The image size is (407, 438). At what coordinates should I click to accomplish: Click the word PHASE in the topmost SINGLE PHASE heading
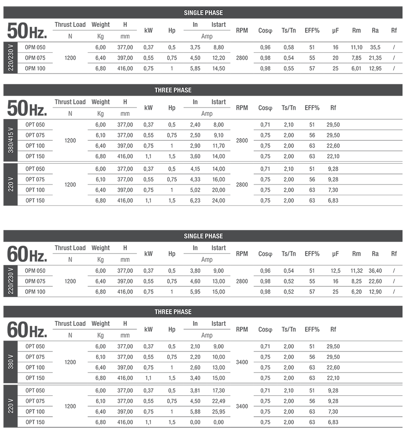[x=214, y=13]
